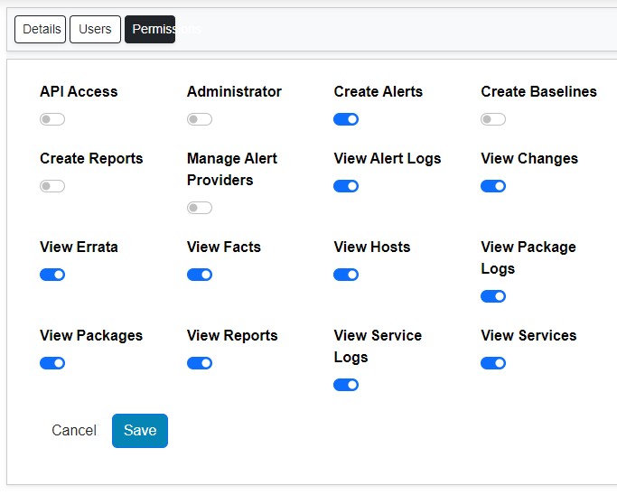Switch to the Users tab
The height and width of the screenshot is (495, 617).
(95, 29)
